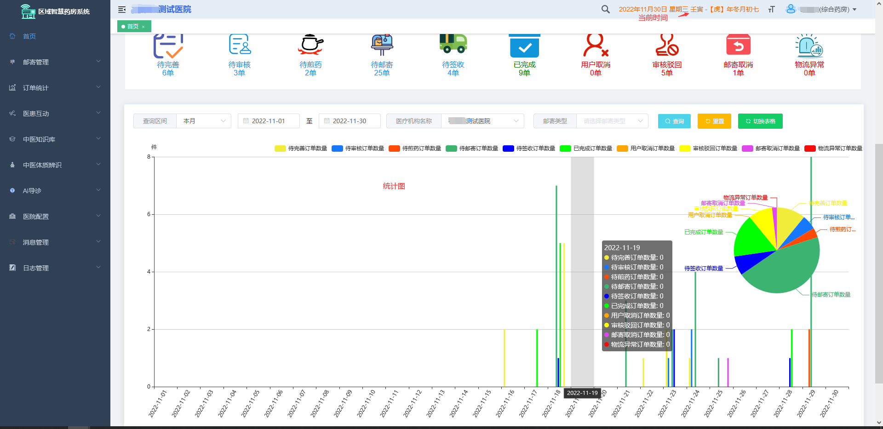Toggle 待签收订单数量 legend series
This screenshot has height=429, width=883.
[x=529, y=148]
